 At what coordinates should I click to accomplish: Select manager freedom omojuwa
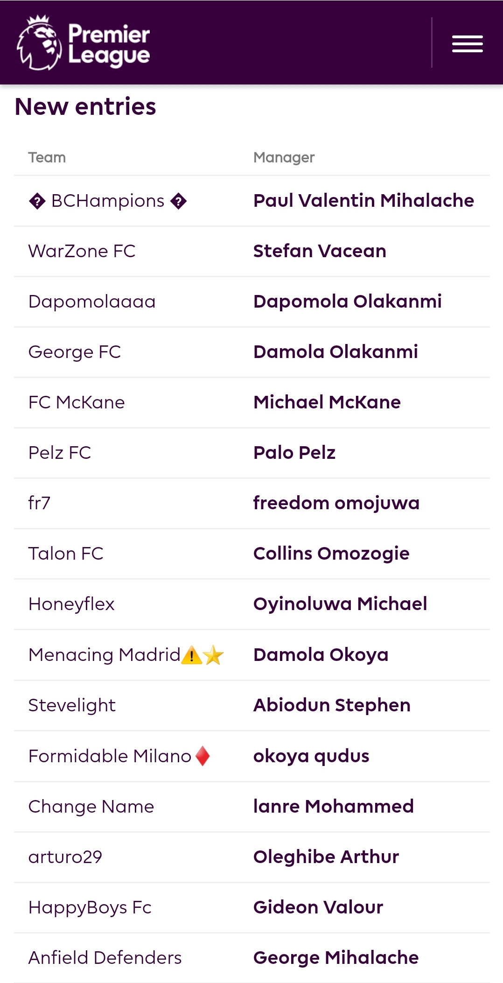[x=336, y=503]
